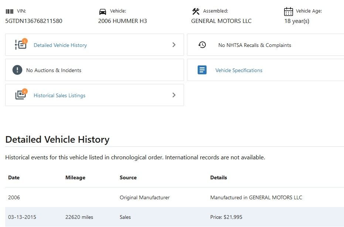Click the calendar icon beside Vehicle Age

(x=289, y=11)
